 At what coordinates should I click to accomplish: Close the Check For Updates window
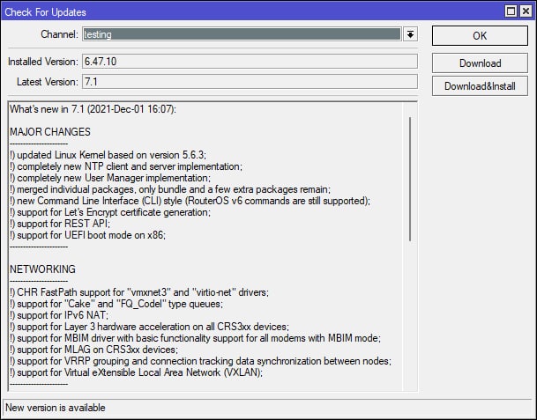pyautogui.click(x=526, y=11)
